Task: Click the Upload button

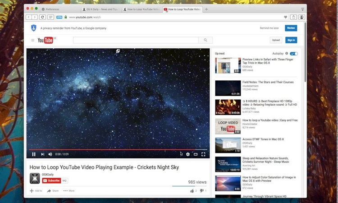Action: pyautogui.click(x=276, y=40)
